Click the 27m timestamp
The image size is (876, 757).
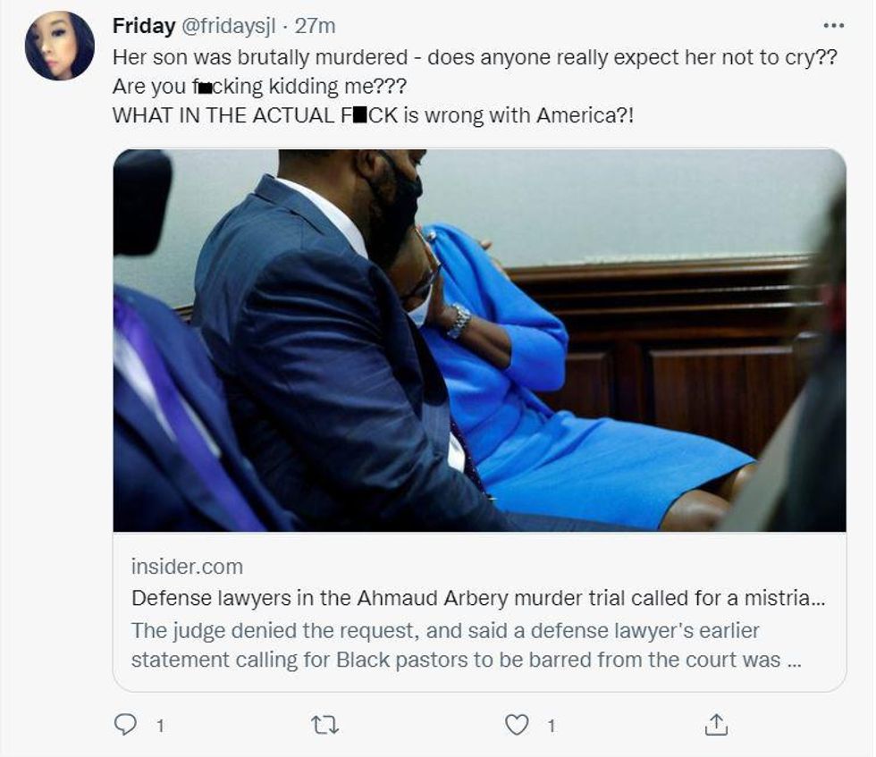tap(315, 27)
